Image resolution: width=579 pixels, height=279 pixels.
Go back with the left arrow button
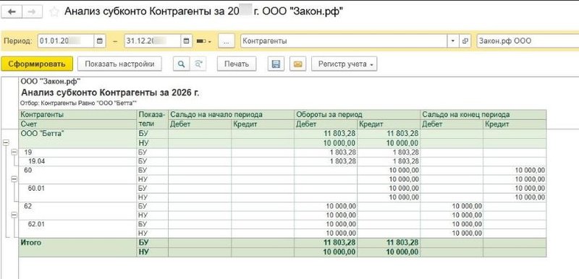tap(12, 12)
